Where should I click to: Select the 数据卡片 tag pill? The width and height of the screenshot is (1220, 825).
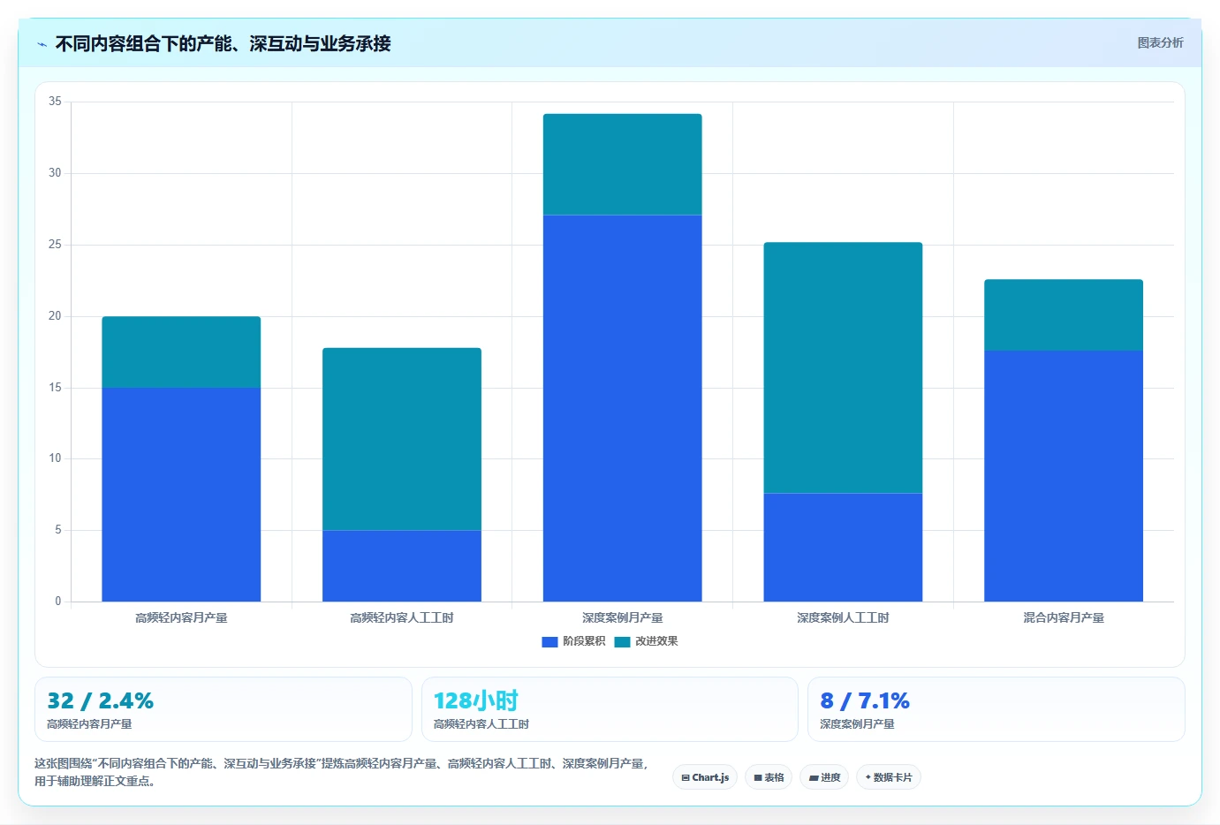coord(889,777)
